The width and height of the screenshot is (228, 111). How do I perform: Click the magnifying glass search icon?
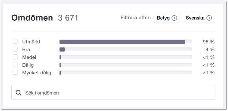click(x=19, y=93)
